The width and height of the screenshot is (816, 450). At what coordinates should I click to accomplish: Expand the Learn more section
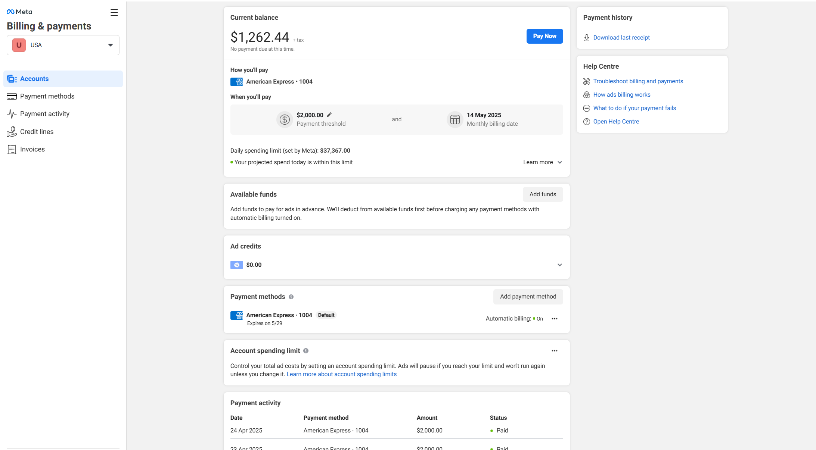pyautogui.click(x=543, y=162)
